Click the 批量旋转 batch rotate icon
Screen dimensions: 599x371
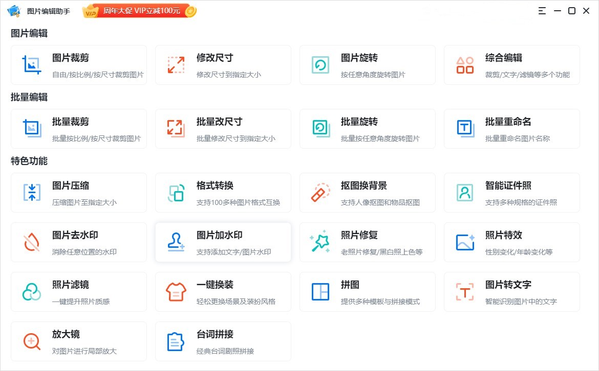(319, 129)
